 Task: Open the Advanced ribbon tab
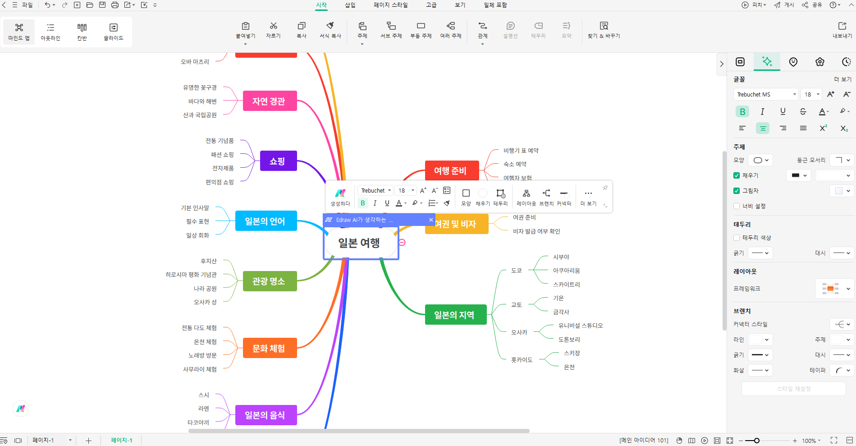[431, 5]
